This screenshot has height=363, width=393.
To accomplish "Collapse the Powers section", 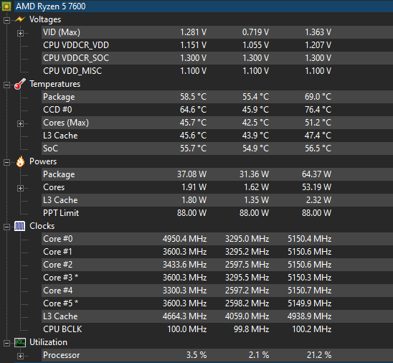I will point(6,162).
